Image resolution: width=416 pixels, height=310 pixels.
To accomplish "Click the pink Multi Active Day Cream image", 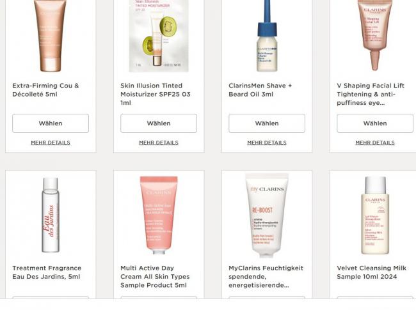I will (159, 215).
